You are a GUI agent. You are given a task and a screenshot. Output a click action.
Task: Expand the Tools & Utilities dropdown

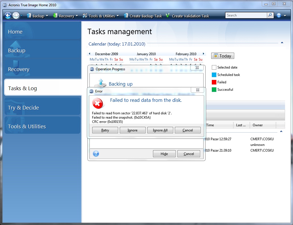(x=118, y=16)
